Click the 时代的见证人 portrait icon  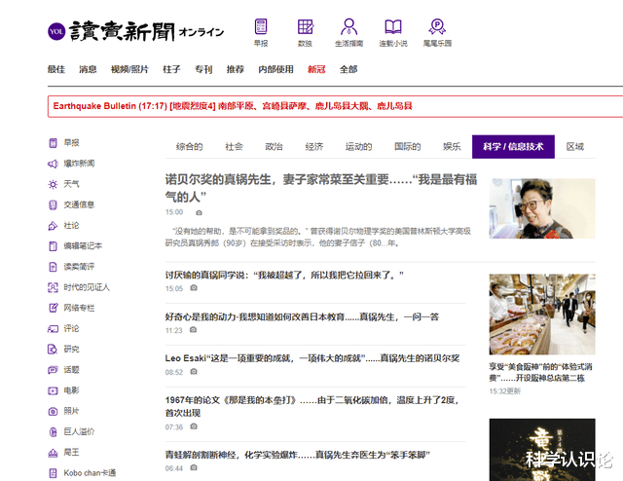[53, 287]
